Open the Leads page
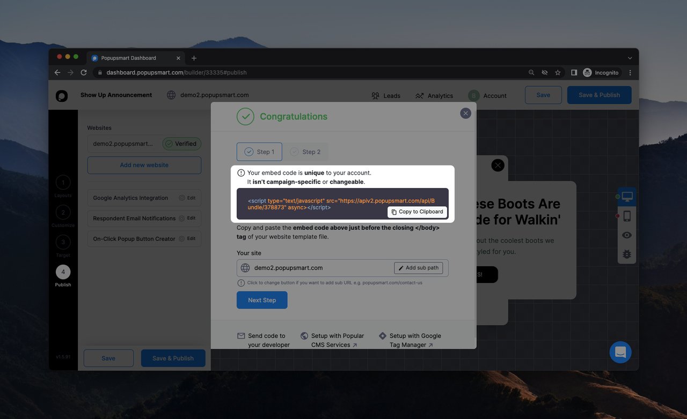 [x=386, y=95]
